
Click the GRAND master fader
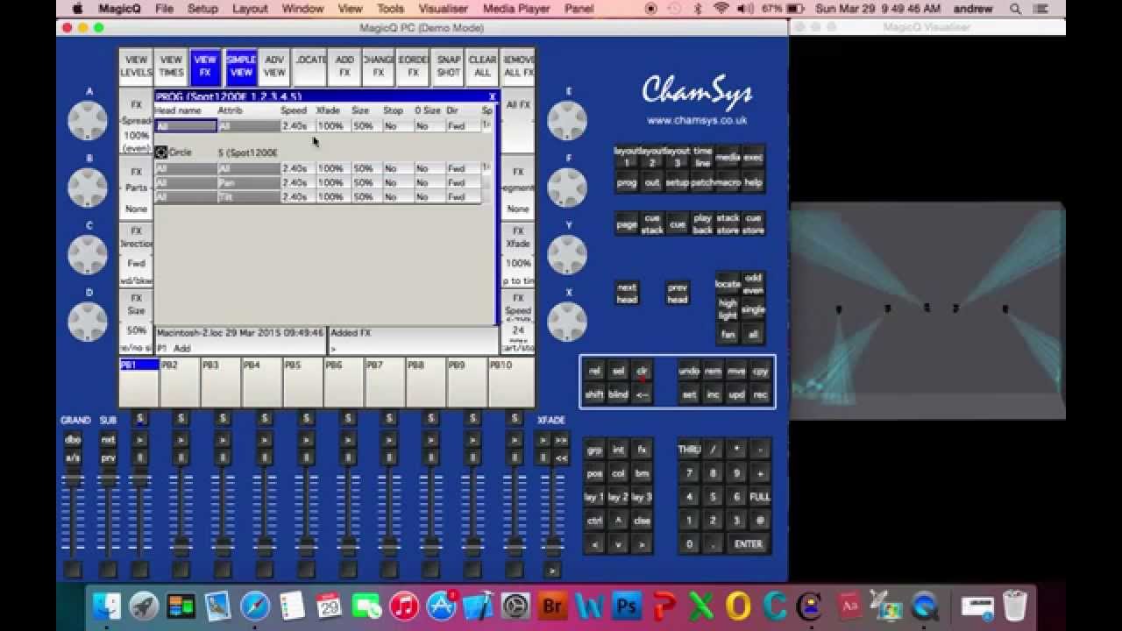point(73,480)
